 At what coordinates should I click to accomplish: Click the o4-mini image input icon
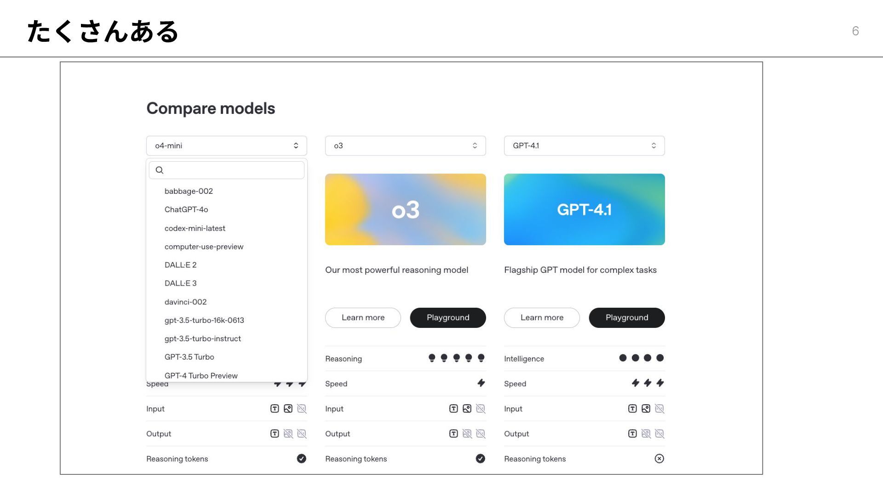point(288,409)
